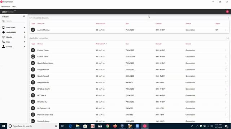Select the HTC One X template name
This screenshot has height=129, width=231.
[x=42, y=95]
